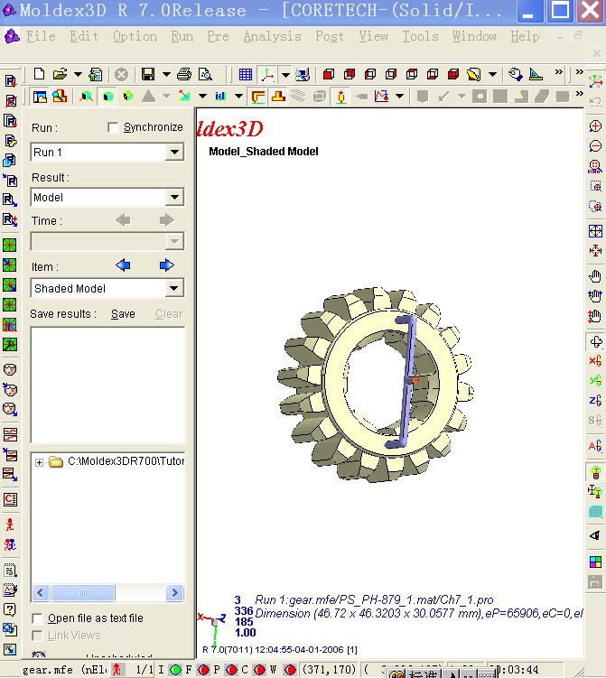Click the XY curve plot icon
606x678 pixels.
[381, 96]
